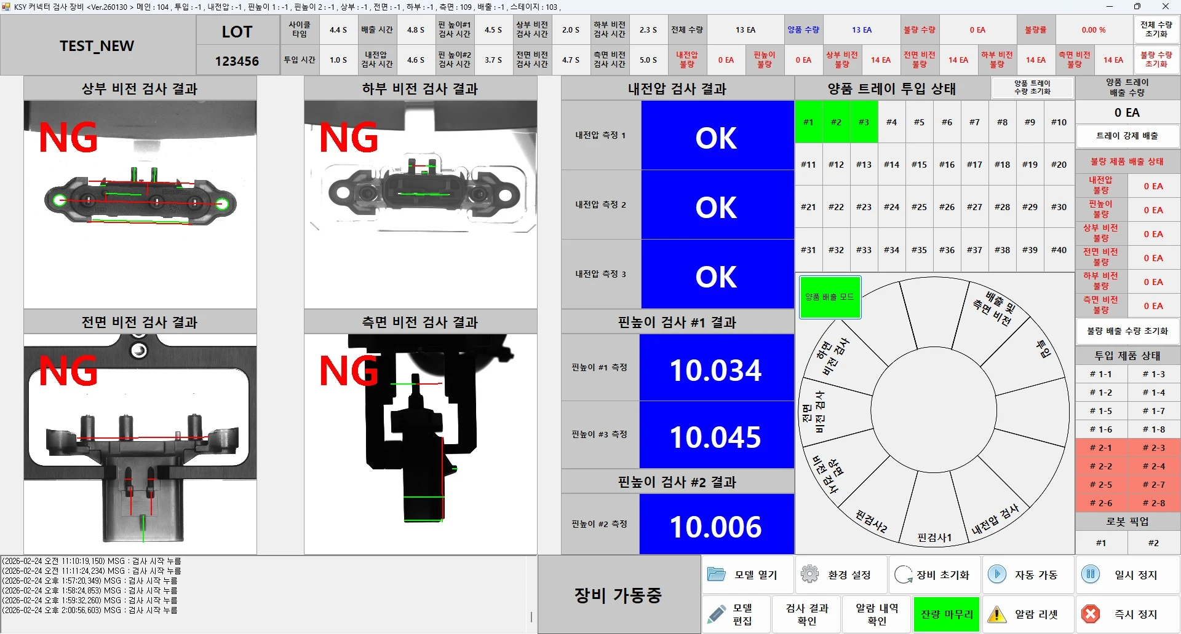Click the gear icon on 환경 설정
Viewport: 1181px width, 634px height.
809,574
